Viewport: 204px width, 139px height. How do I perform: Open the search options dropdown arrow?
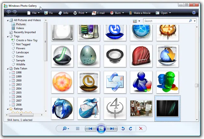click(x=195, y=21)
